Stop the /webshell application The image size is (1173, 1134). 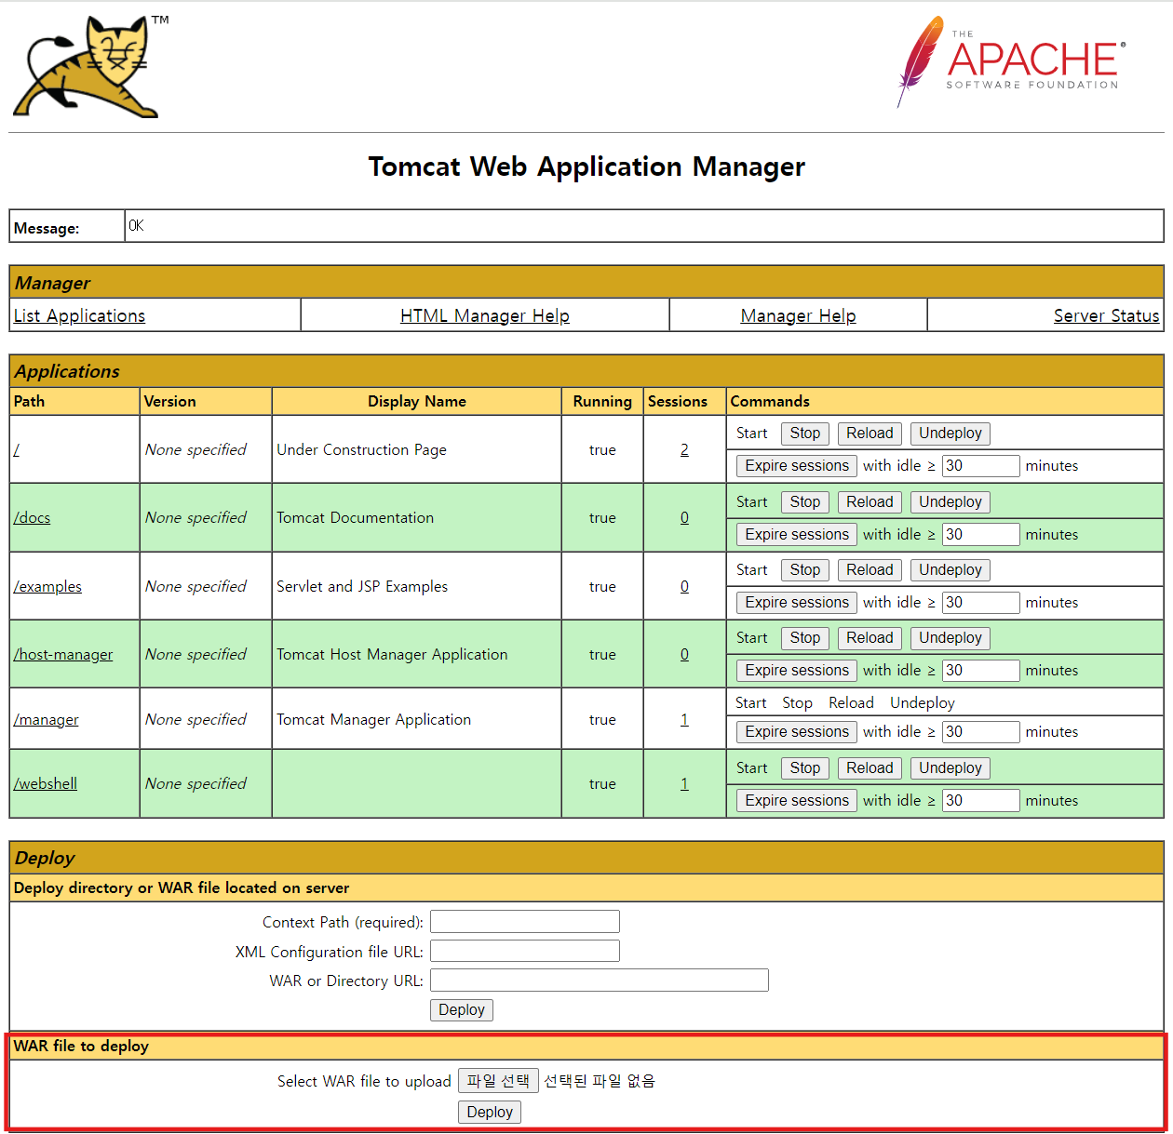[x=805, y=768]
